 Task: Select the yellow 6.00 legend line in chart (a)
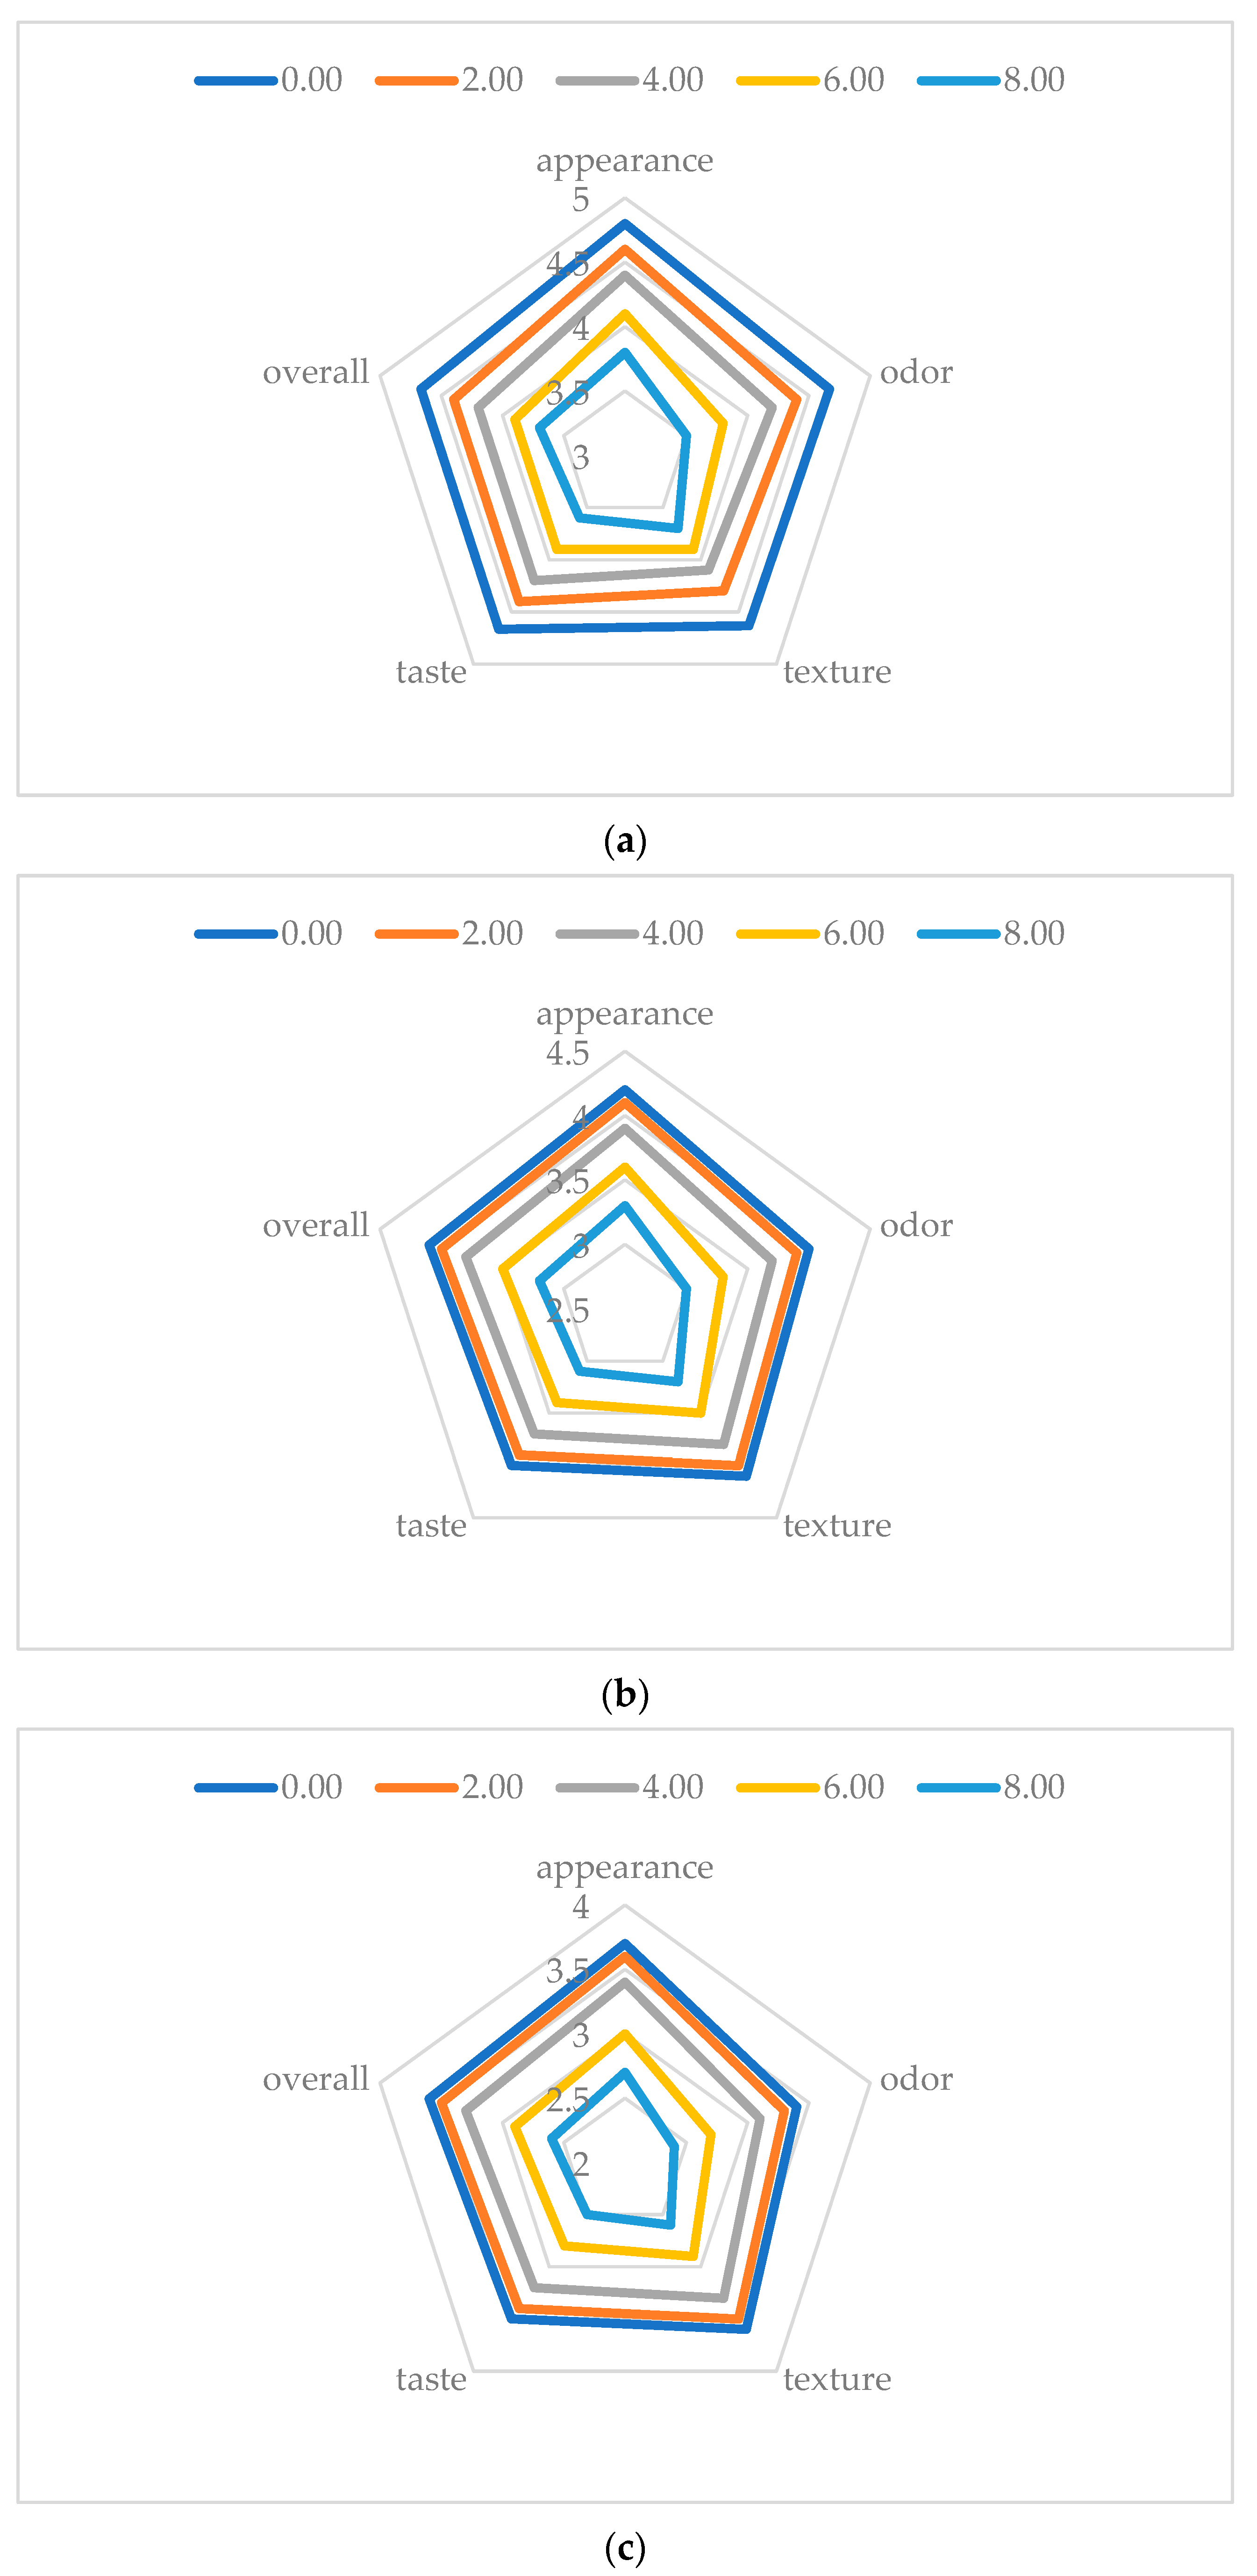tap(778, 80)
